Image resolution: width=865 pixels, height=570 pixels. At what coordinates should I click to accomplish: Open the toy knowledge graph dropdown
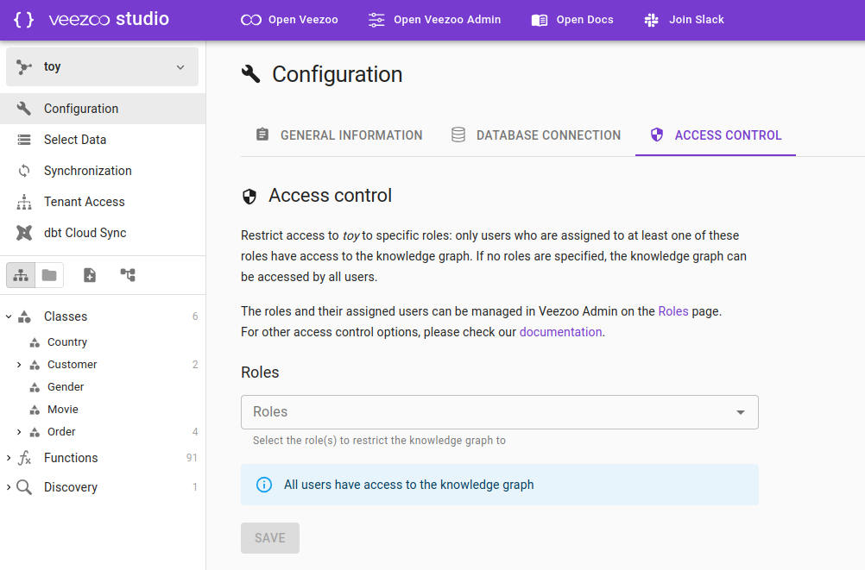(102, 66)
